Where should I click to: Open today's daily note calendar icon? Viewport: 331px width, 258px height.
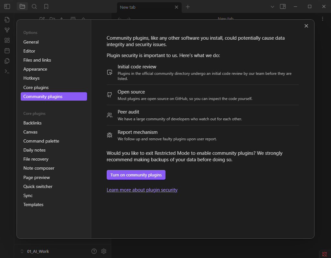[7, 51]
